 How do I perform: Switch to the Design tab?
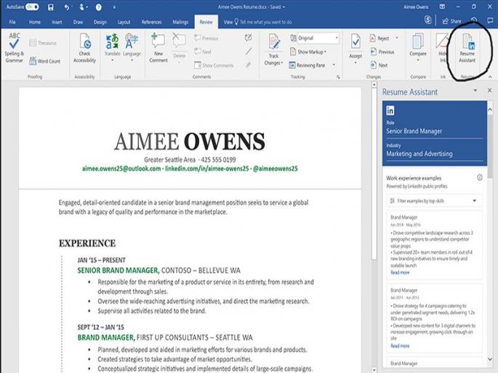pos(100,22)
